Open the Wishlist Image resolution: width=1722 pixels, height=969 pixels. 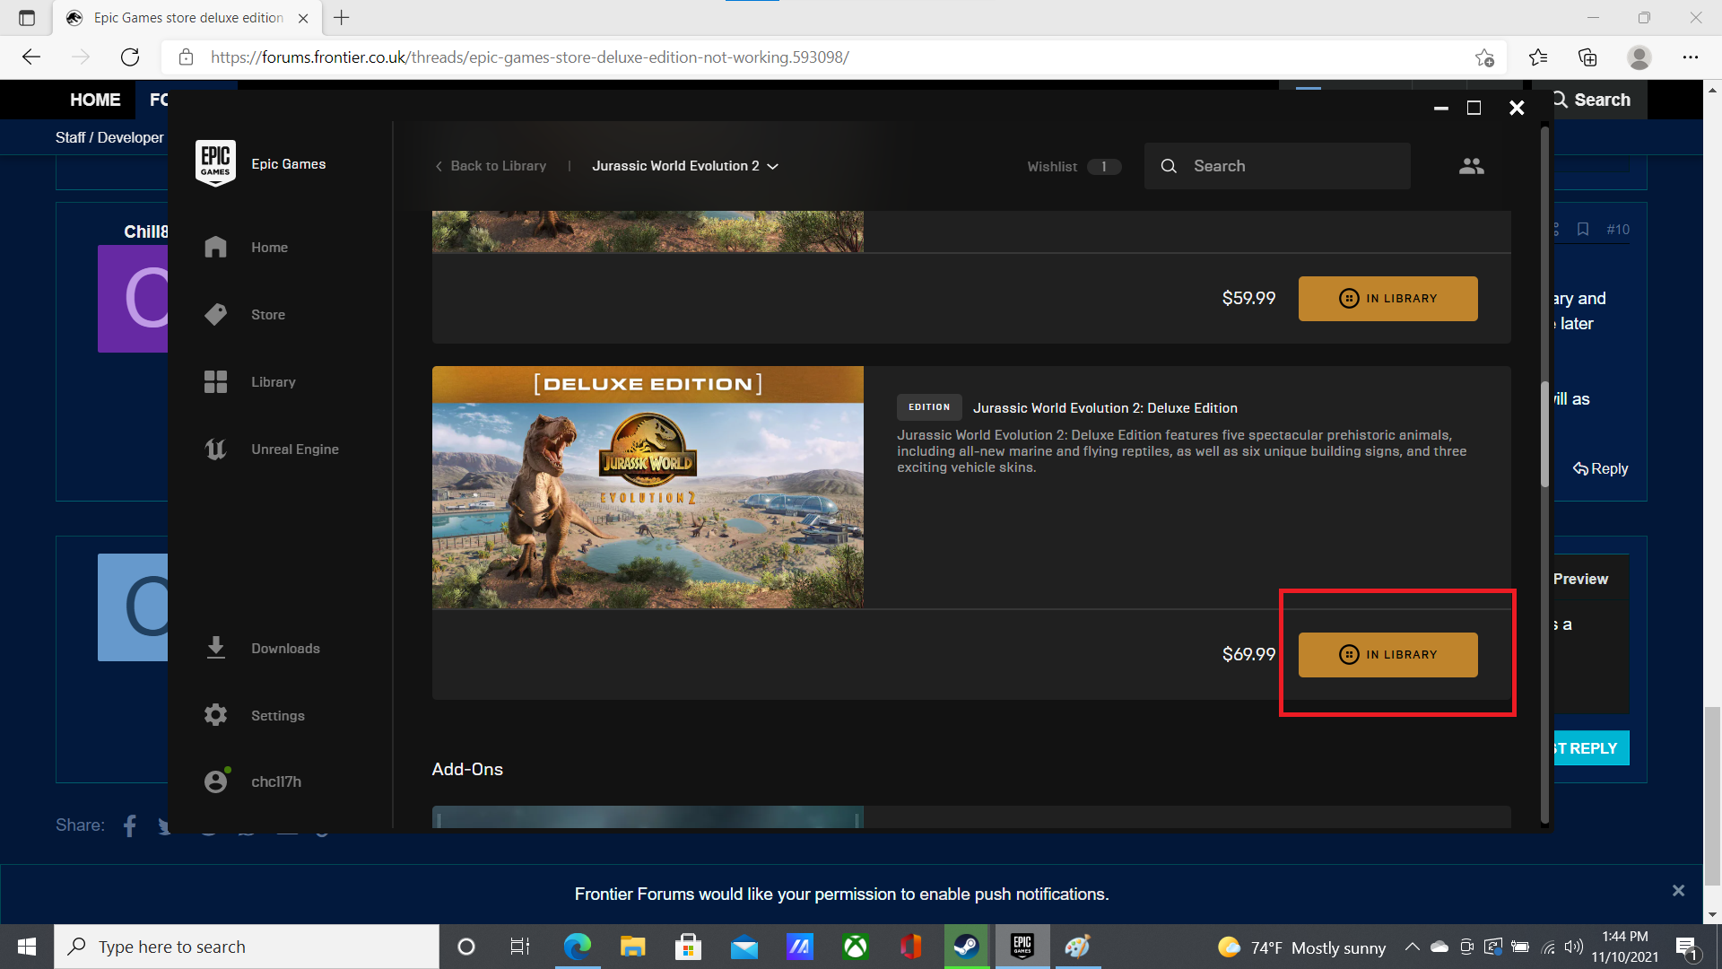tap(1074, 167)
